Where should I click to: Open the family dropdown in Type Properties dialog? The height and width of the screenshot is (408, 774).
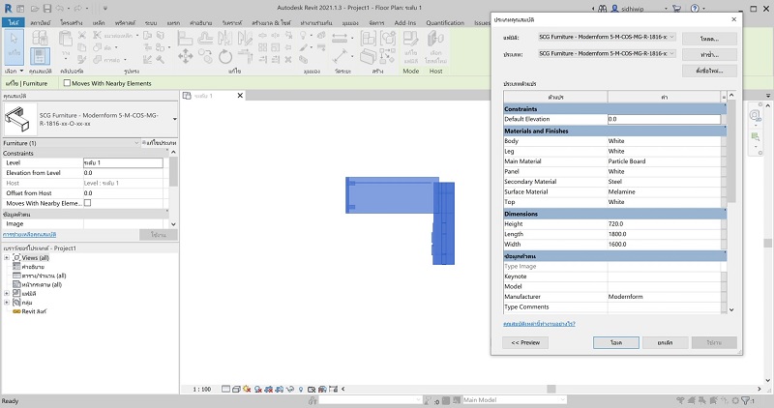[x=672, y=39]
